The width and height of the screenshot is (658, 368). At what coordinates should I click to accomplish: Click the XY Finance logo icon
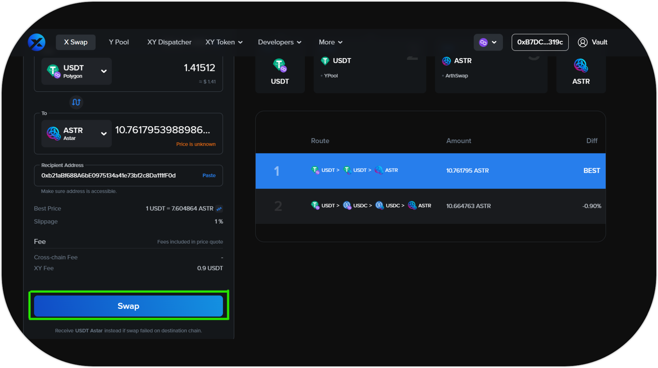(37, 42)
